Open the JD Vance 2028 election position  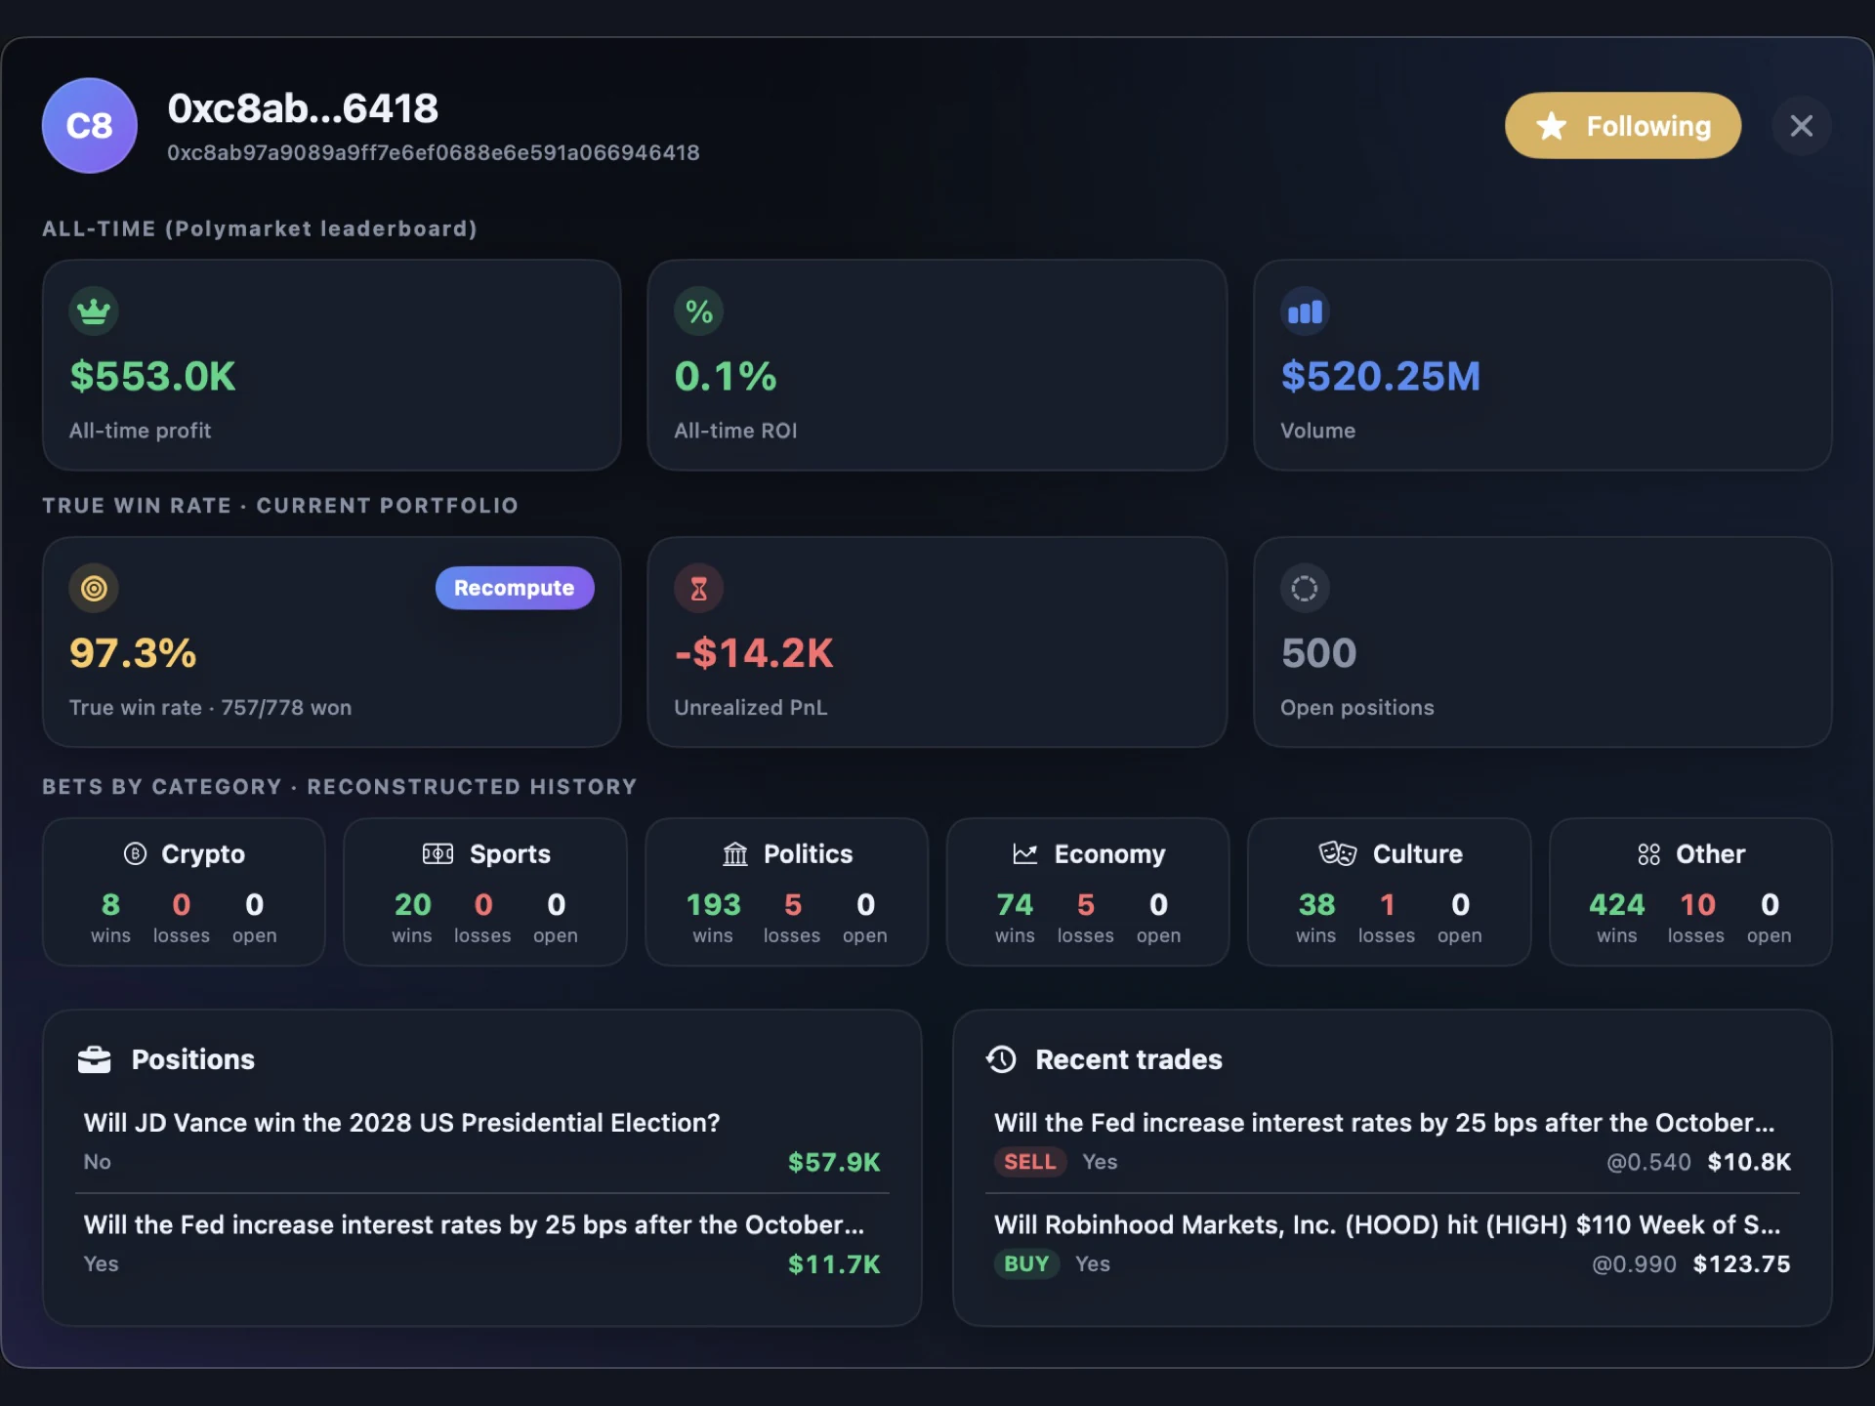point(482,1141)
